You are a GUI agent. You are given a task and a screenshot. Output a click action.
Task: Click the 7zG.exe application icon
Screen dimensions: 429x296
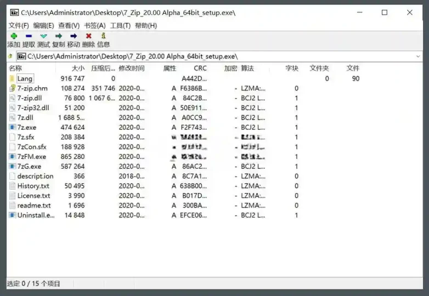point(12,166)
